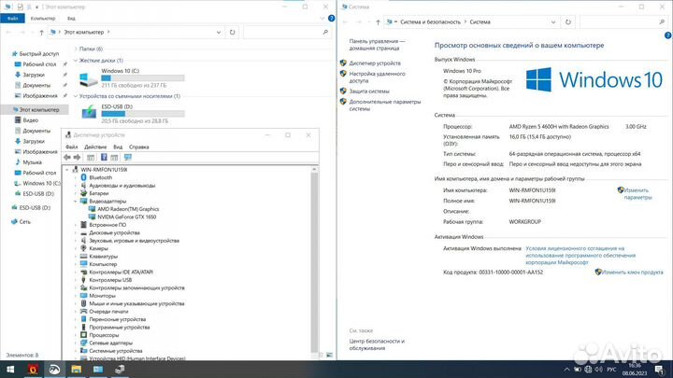Expand the Дисковые устройства category
The width and height of the screenshot is (673, 378).
tap(76, 232)
